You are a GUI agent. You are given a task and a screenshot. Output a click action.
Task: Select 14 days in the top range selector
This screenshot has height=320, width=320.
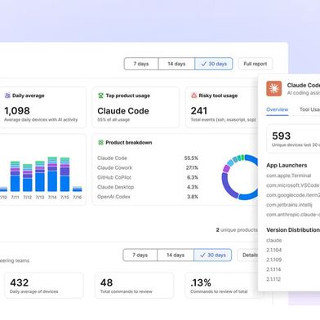[x=176, y=64]
